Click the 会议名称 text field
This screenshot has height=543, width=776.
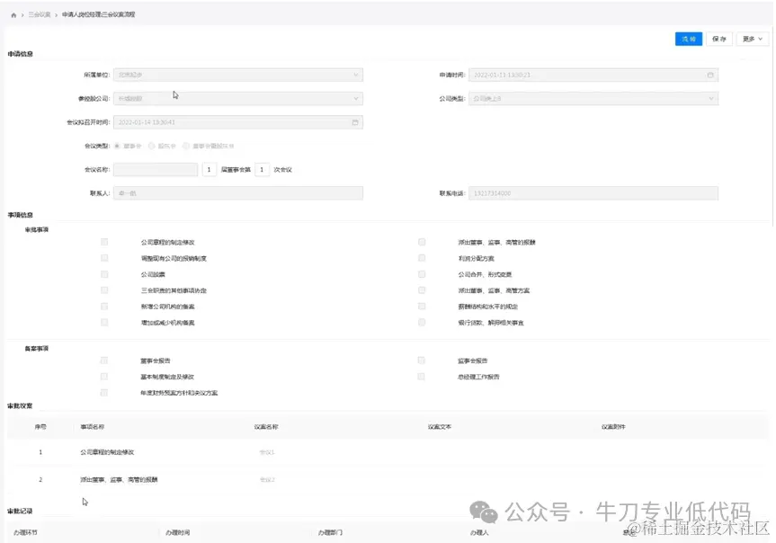coord(156,170)
